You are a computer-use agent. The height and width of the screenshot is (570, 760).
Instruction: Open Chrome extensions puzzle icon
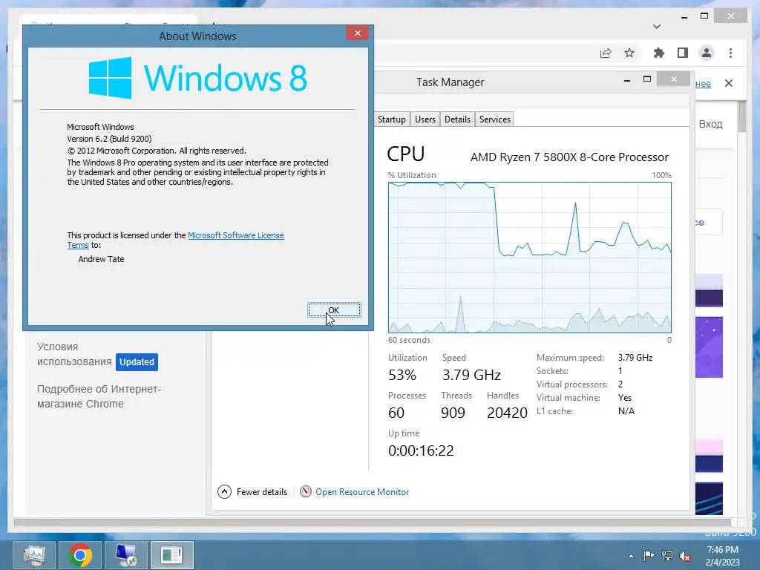tap(659, 53)
